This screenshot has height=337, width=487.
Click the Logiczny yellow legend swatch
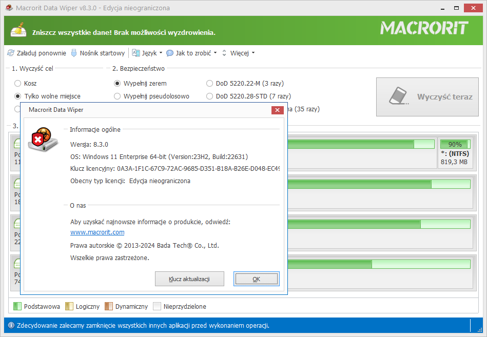click(x=69, y=306)
